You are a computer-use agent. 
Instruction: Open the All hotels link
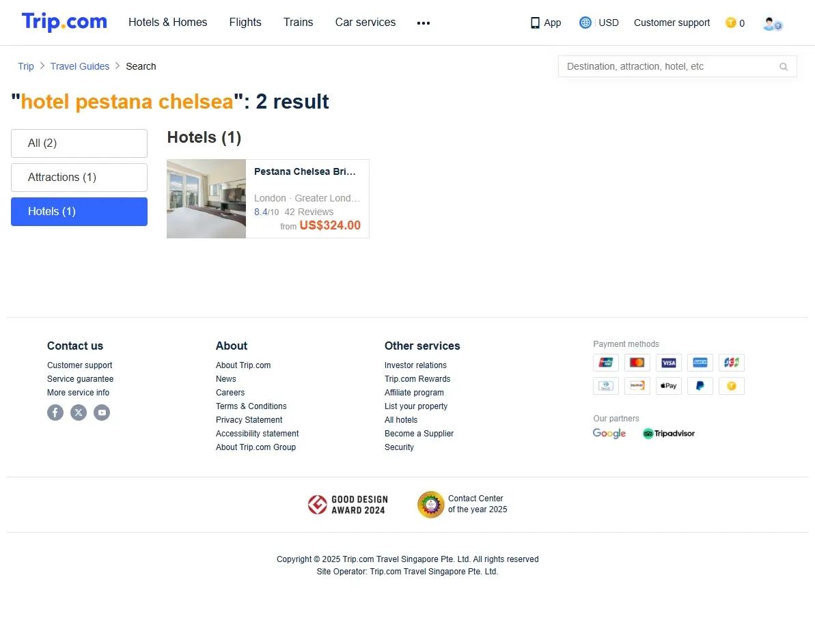[401, 420]
